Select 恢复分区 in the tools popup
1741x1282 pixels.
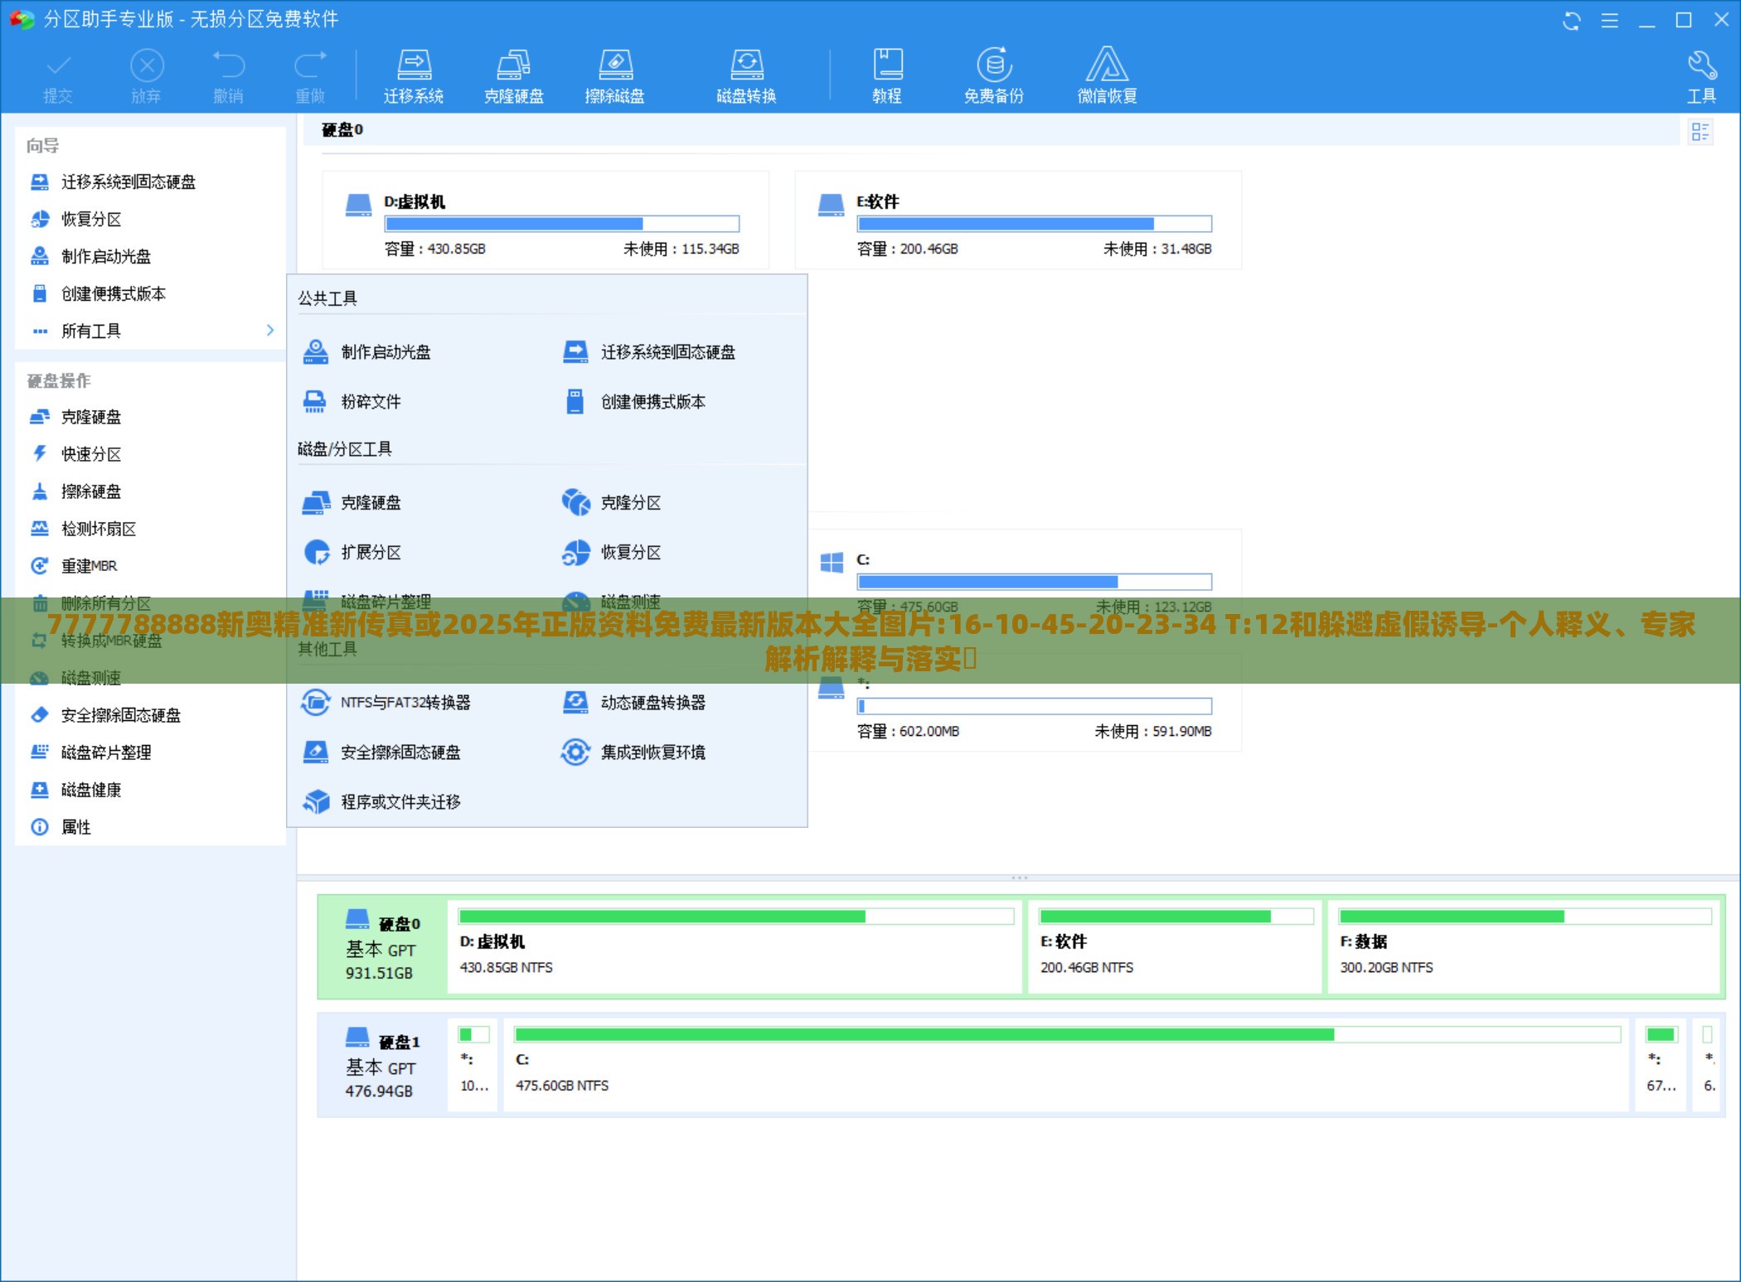pos(611,553)
